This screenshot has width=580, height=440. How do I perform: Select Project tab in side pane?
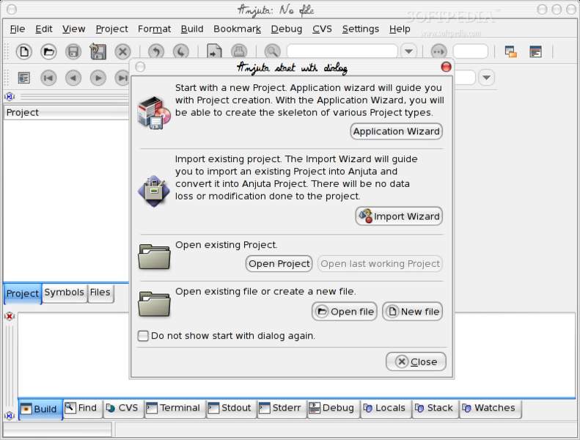click(23, 293)
